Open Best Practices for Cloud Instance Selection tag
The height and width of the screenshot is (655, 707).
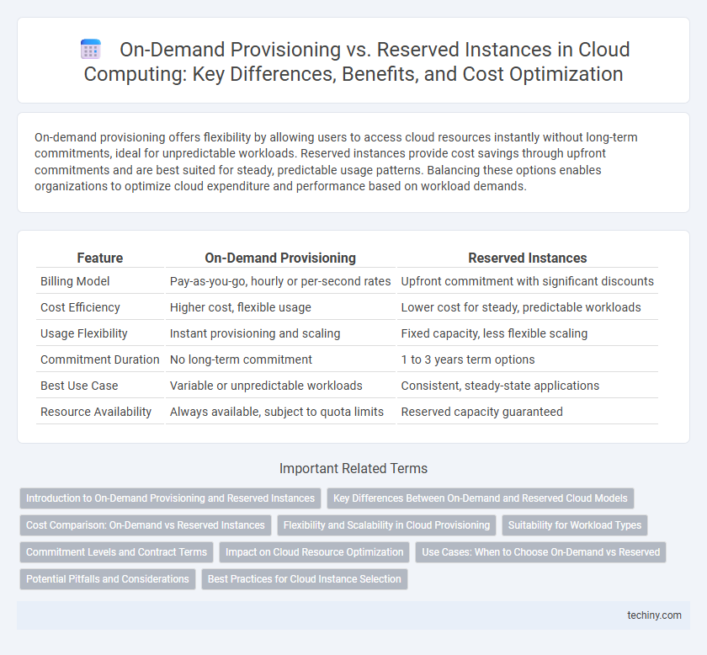[x=305, y=578]
